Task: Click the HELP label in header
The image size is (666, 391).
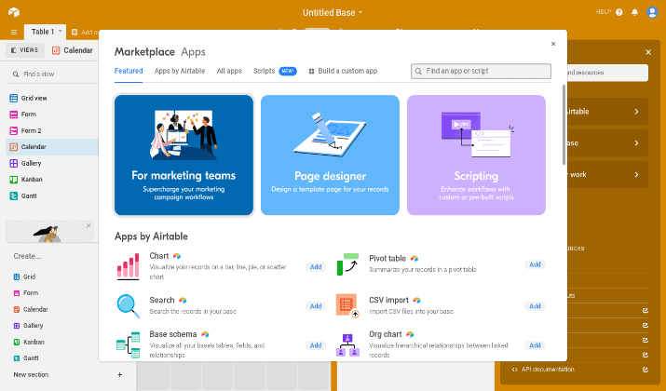Action: pos(604,12)
